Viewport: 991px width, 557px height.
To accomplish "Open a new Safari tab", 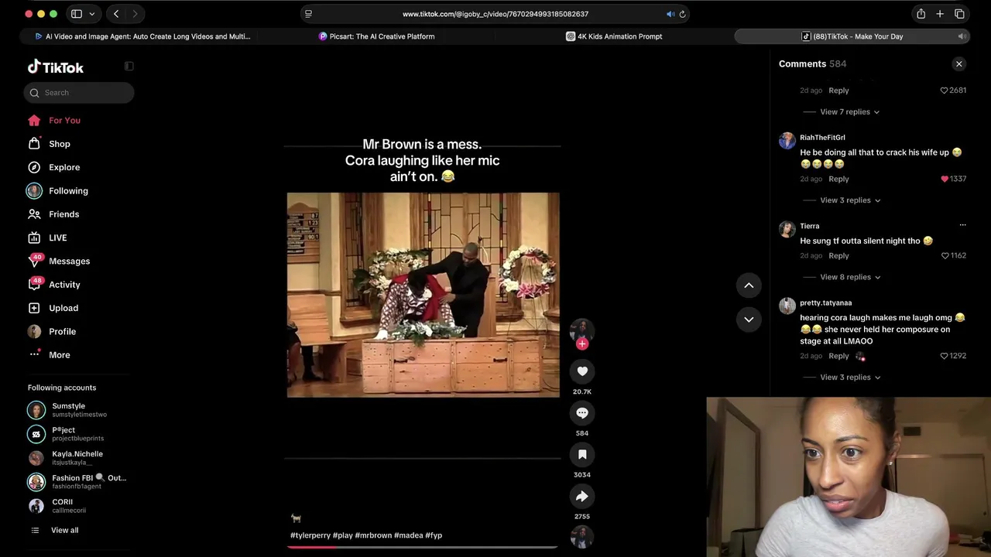I will (940, 14).
